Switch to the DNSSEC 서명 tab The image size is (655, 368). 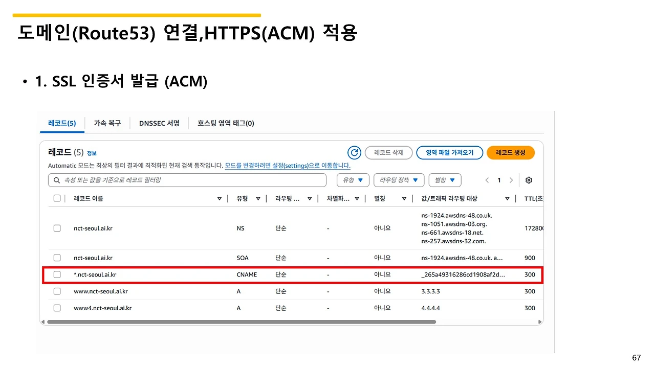[159, 123]
